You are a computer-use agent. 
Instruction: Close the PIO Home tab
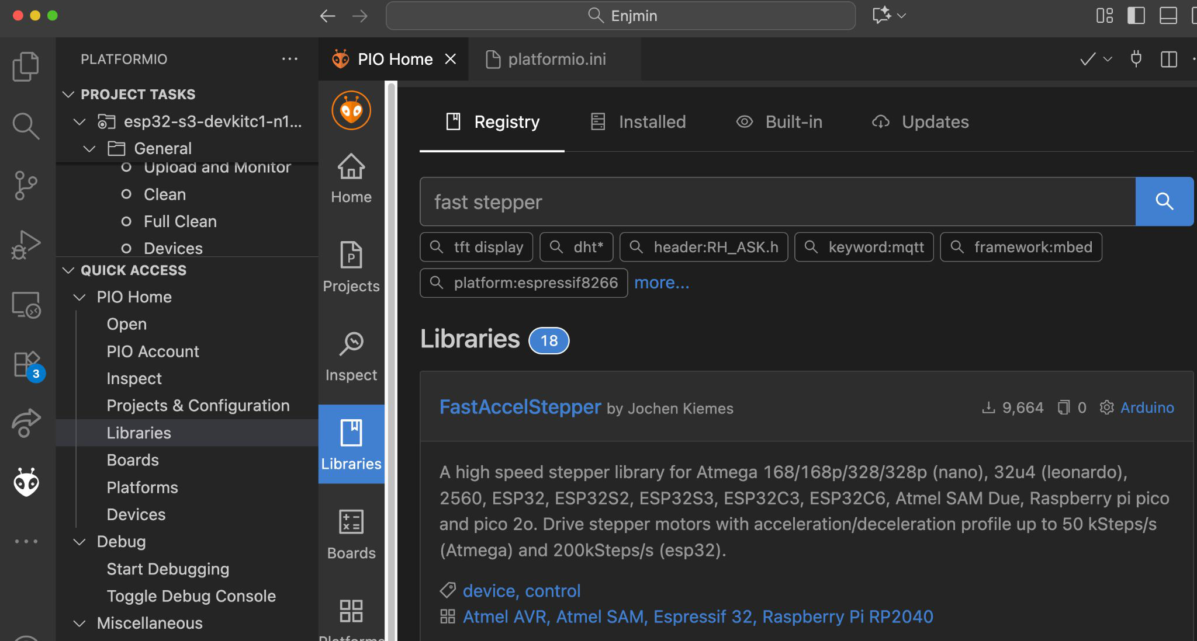pos(450,59)
